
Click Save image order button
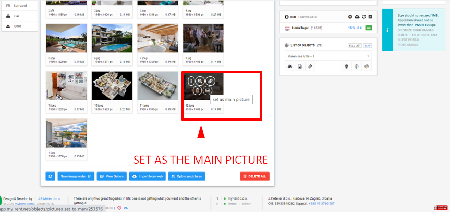tap(76, 176)
